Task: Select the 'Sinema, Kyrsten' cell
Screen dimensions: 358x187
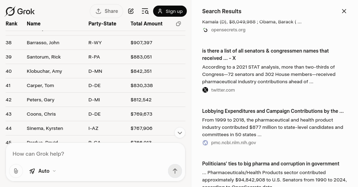Action: coord(45,128)
